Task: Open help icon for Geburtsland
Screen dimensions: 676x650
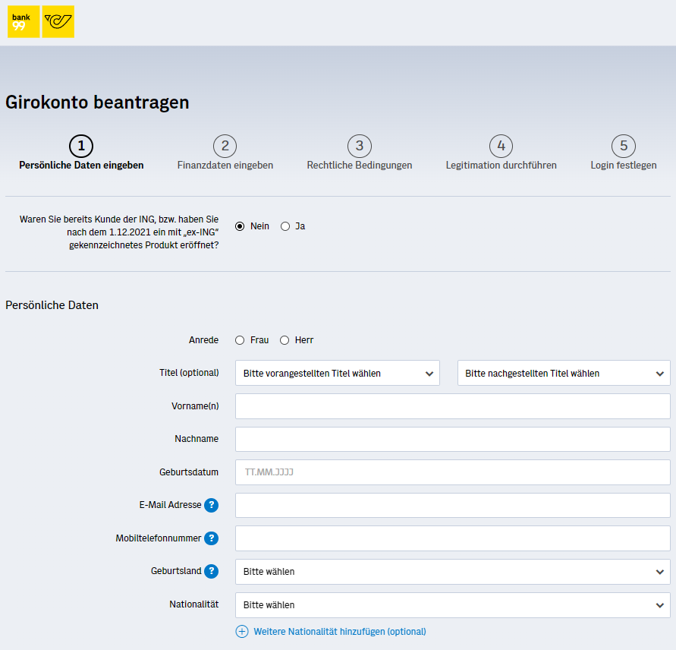Action: pos(211,571)
